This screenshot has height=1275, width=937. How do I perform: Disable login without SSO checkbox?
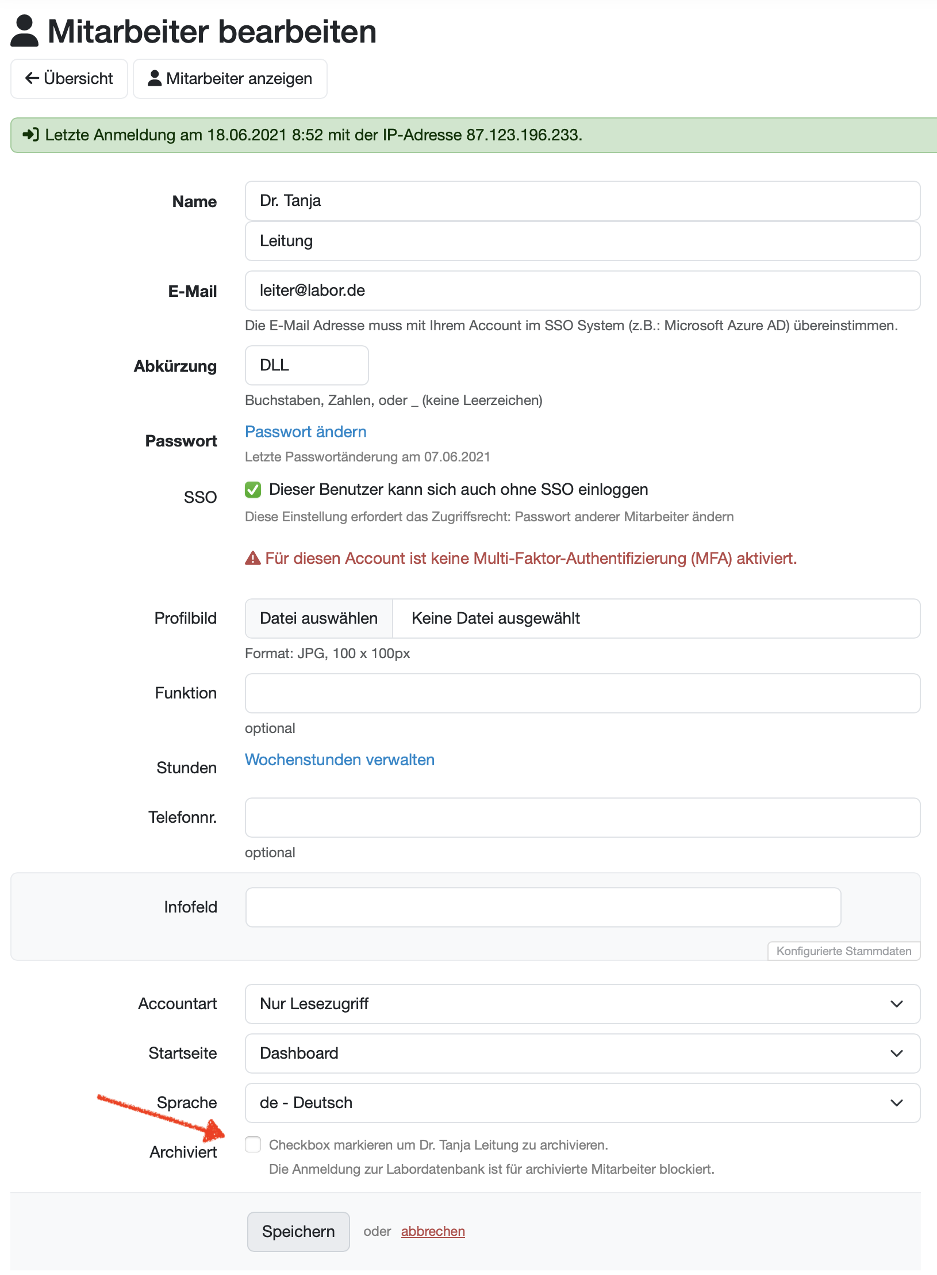coord(253,490)
